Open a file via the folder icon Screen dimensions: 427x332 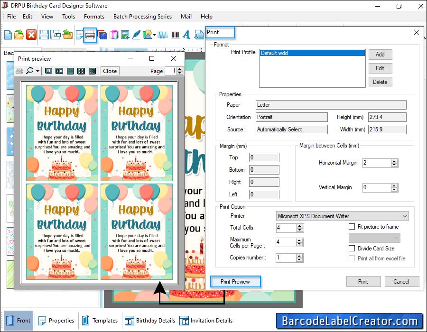(x=19, y=35)
